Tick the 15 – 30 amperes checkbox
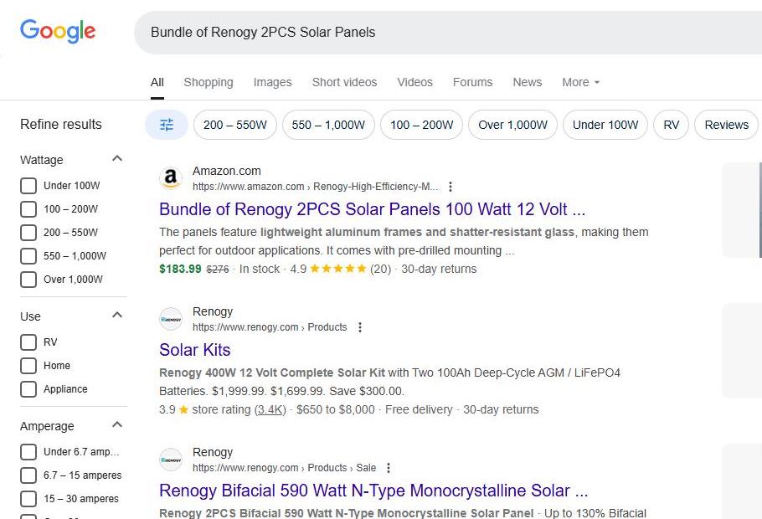This screenshot has width=762, height=519. pos(28,499)
